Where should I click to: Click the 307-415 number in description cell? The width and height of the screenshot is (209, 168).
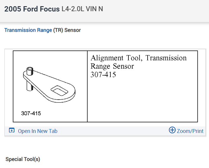point(103,75)
